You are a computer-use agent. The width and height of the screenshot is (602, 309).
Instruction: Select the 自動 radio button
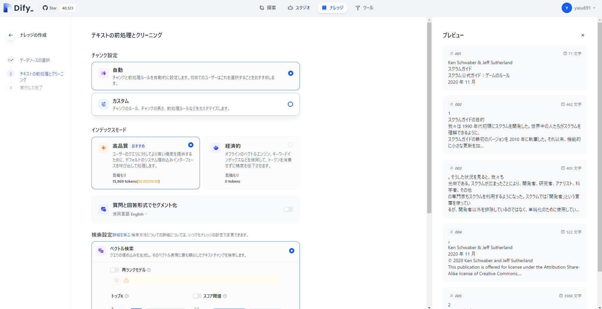(291, 73)
